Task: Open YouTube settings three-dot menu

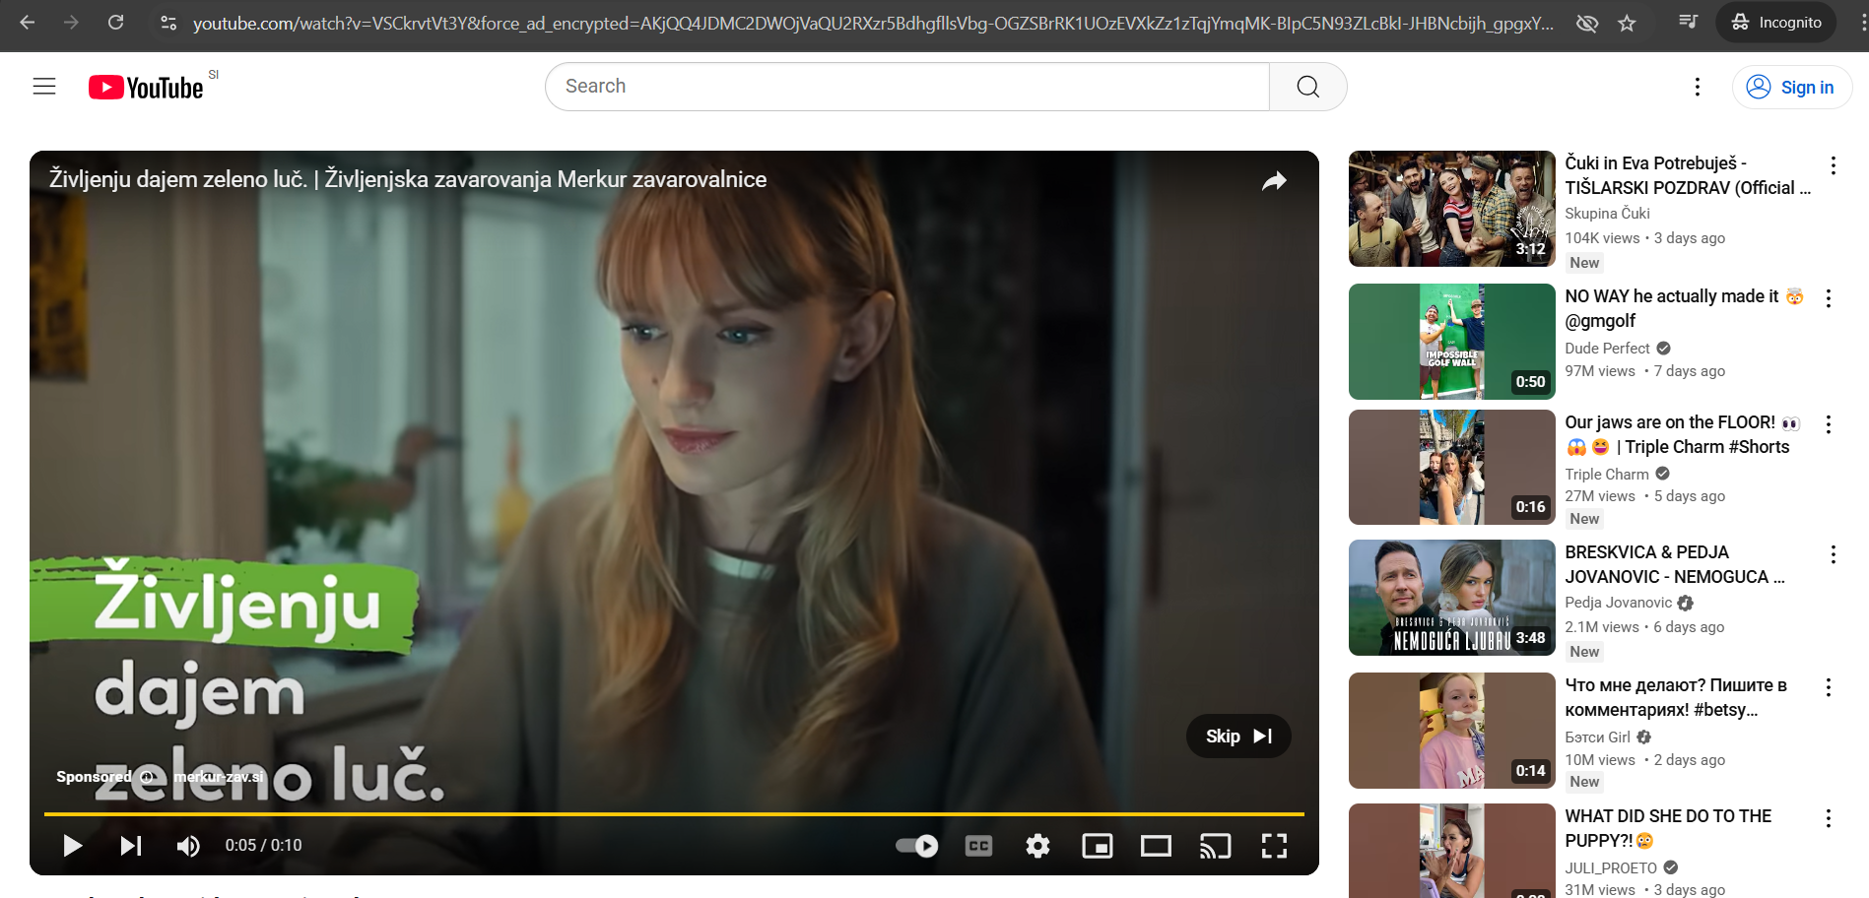Action: tap(1697, 87)
